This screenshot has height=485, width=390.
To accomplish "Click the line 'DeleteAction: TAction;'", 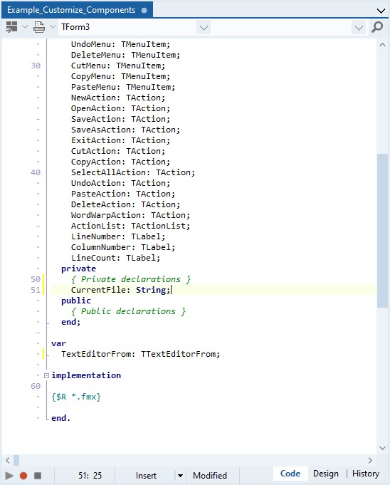I will pos(125,204).
